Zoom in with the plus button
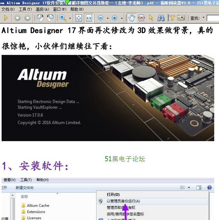This screenshot has height=220, width=219. (x=115, y=18)
